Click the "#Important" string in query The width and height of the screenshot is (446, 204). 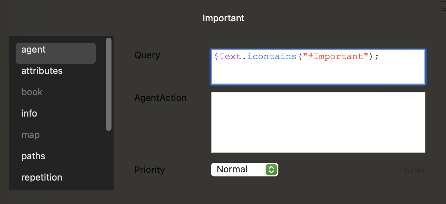pyautogui.click(x=333, y=57)
